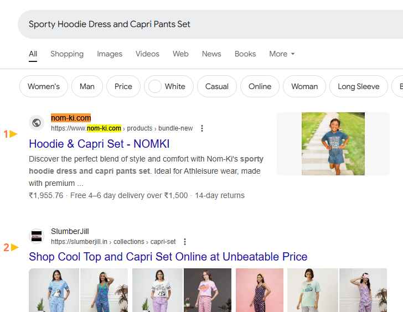Apply the Long Sleeve filter chip

358,86
